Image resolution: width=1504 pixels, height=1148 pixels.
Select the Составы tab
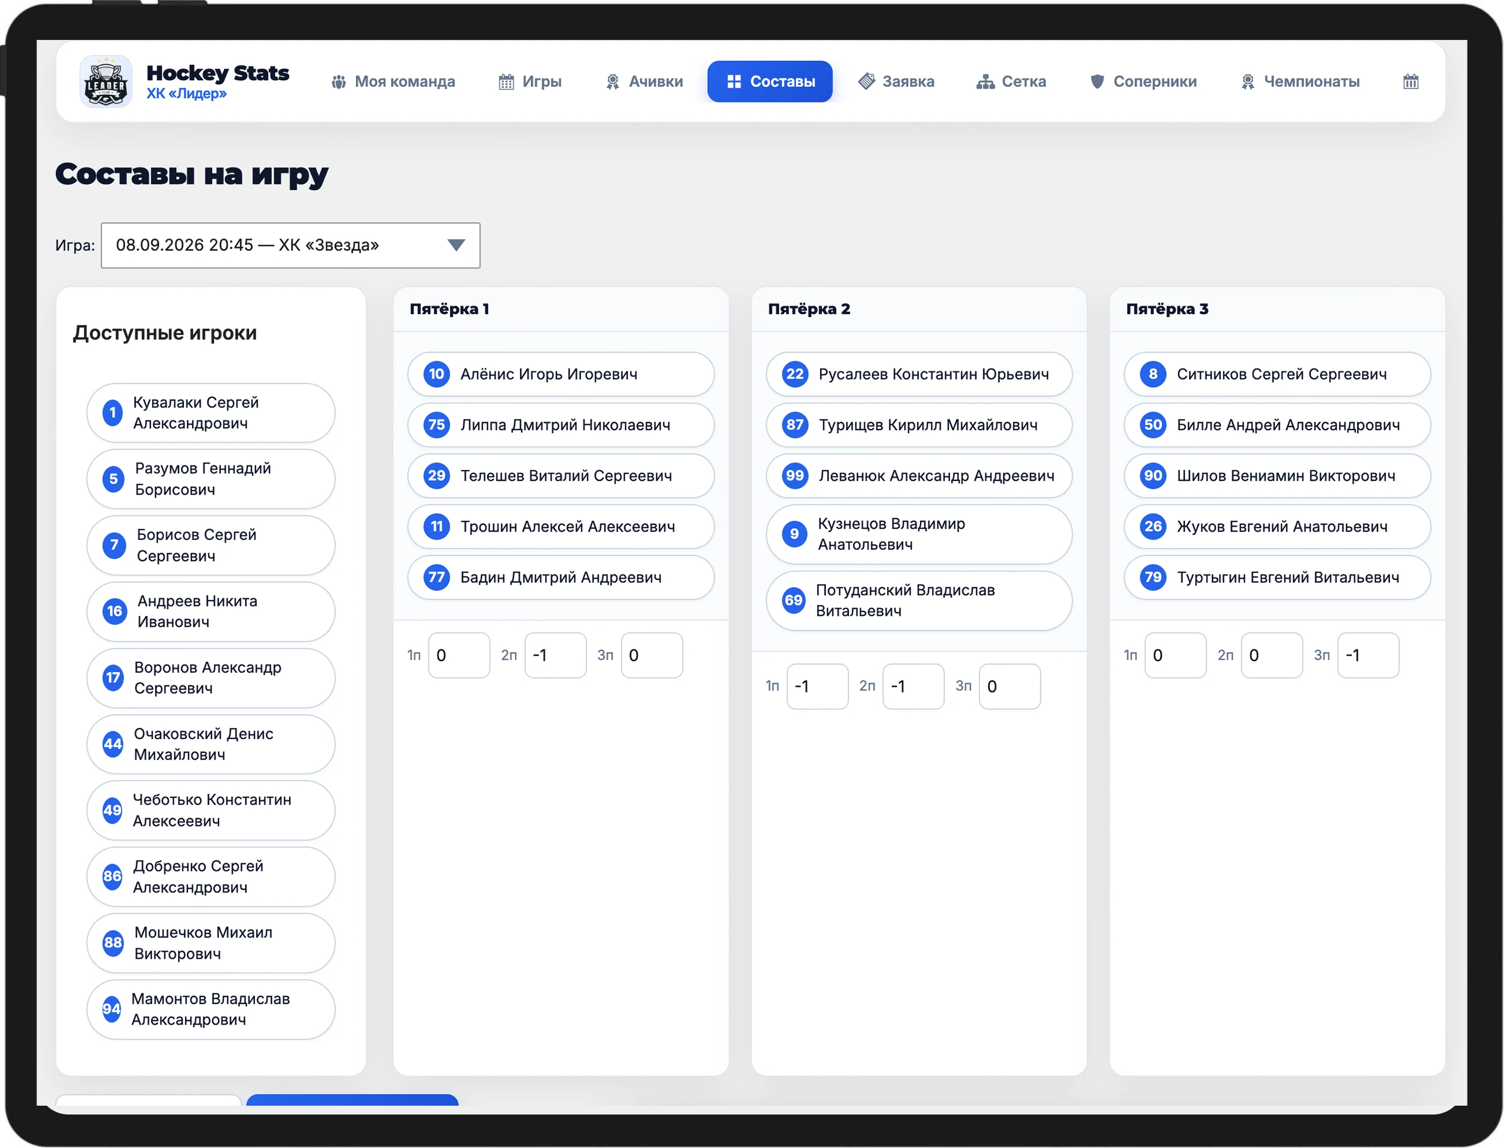[x=770, y=82]
